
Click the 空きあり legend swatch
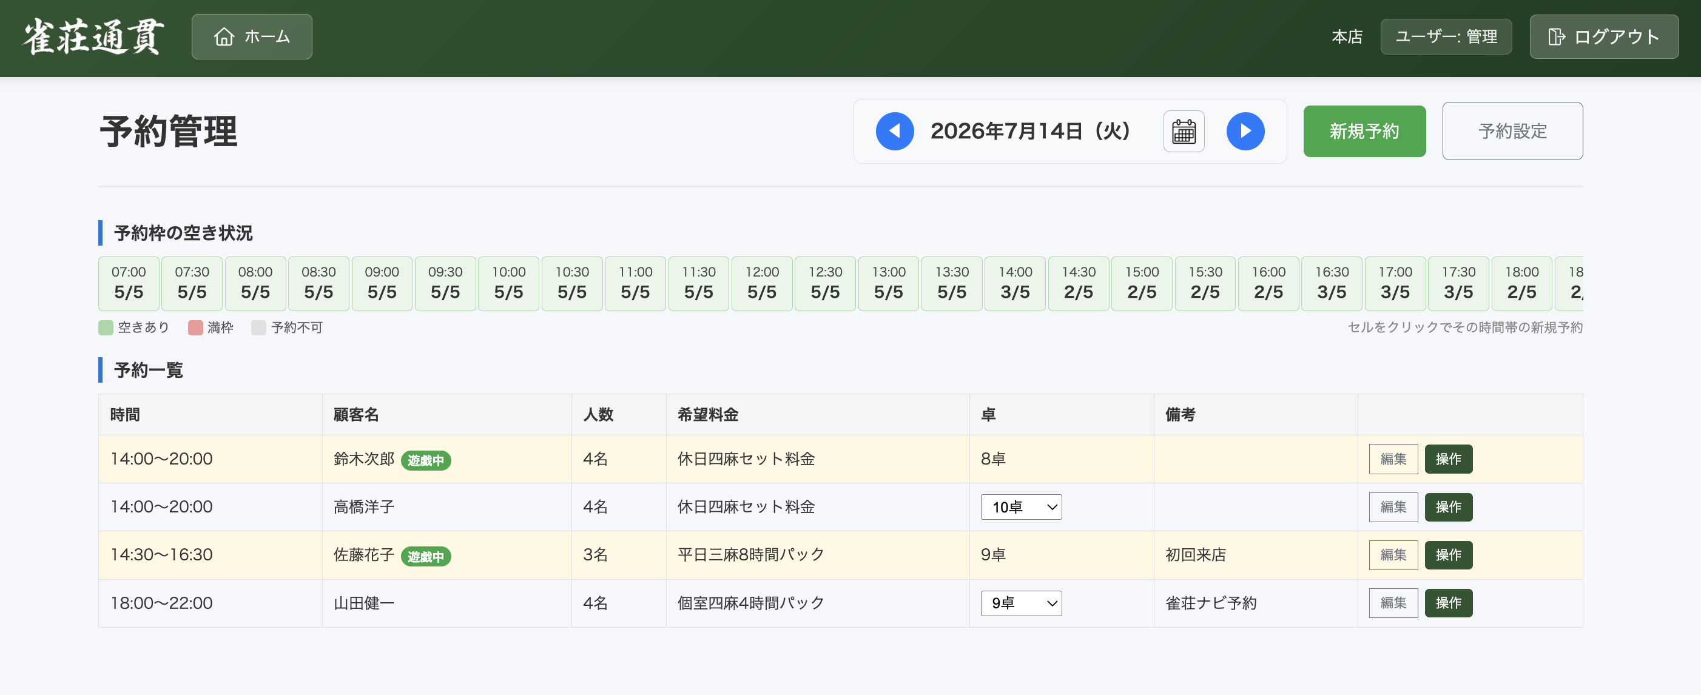point(106,328)
